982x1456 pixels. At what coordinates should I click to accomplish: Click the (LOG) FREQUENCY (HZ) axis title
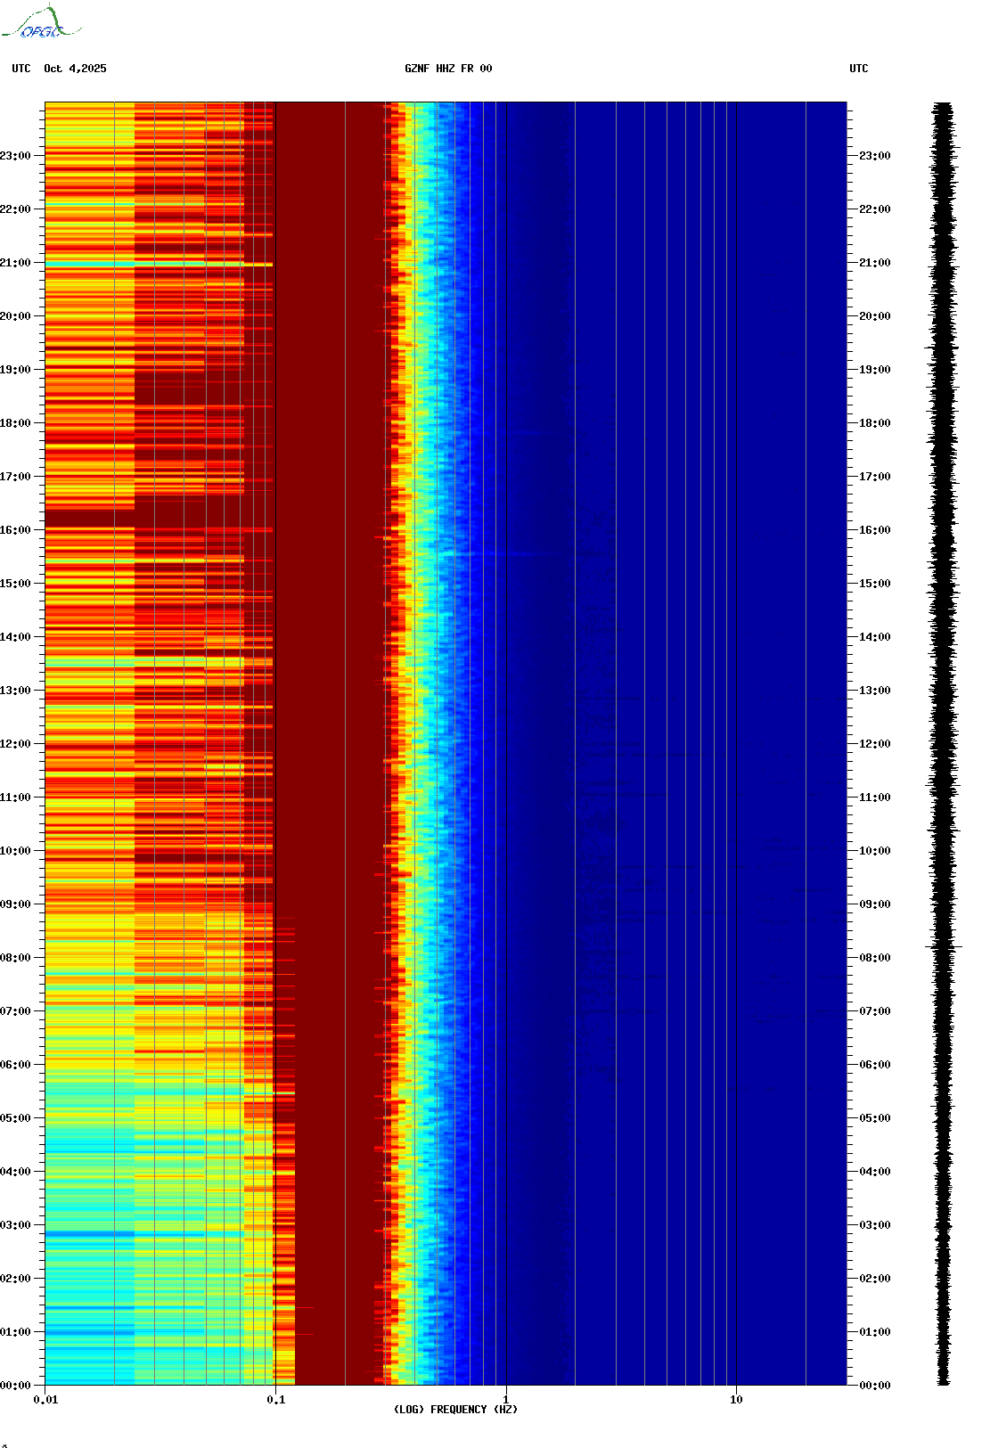(x=455, y=1410)
